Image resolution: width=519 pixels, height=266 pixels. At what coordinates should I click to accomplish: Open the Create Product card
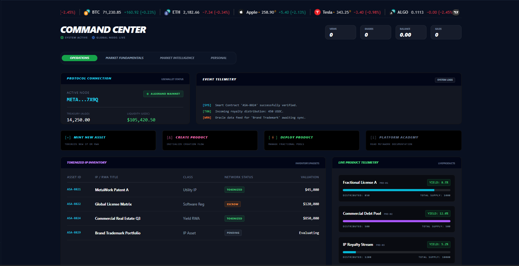(x=210, y=141)
